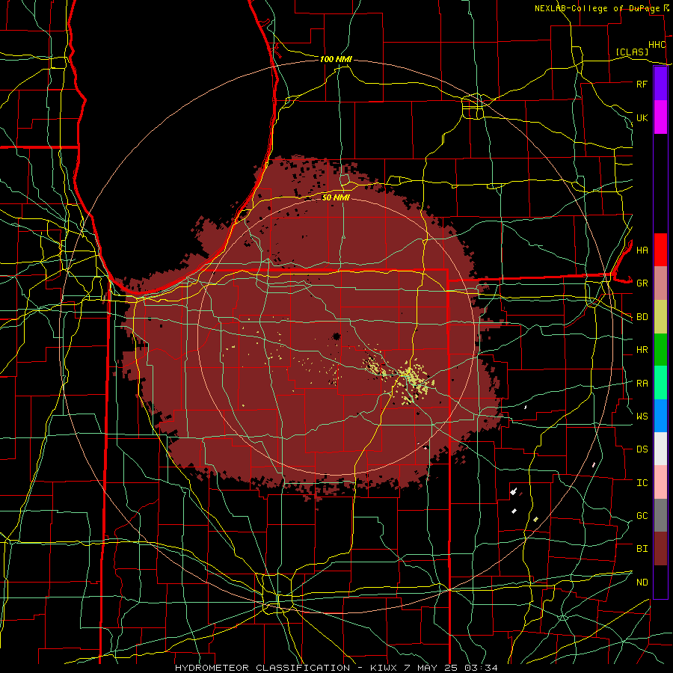
Task: Click the black radar site dot at center
Action: click(336, 336)
